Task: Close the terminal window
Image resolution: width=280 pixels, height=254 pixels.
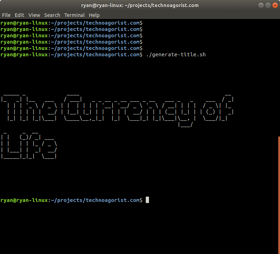Action: [275, 5]
